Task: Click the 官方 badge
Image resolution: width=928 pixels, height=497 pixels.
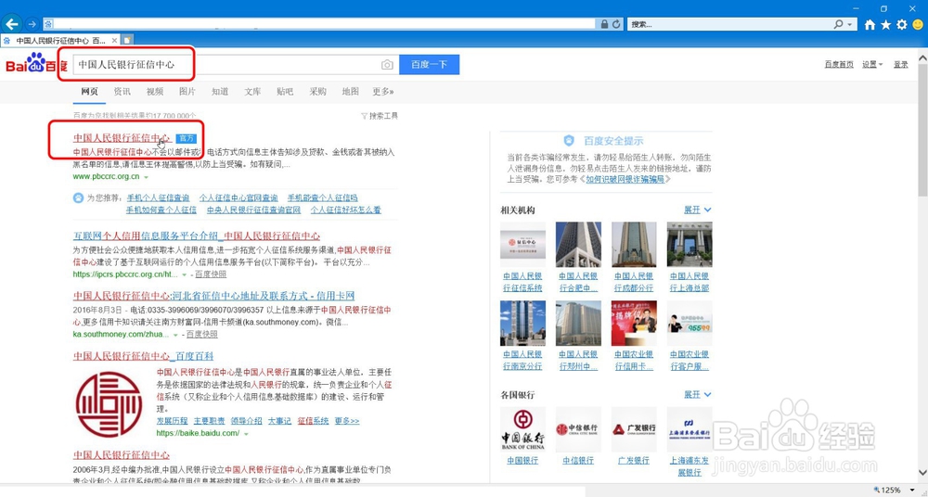Action: pyautogui.click(x=187, y=138)
